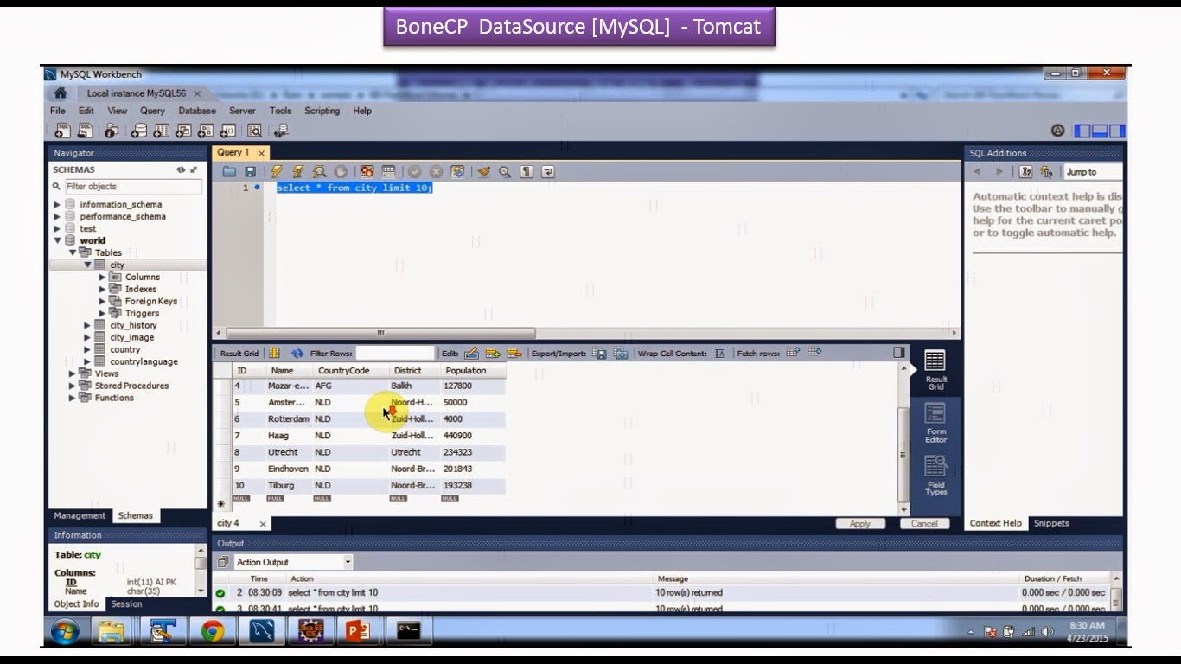Open SQL script file toolbar icon

(x=85, y=131)
